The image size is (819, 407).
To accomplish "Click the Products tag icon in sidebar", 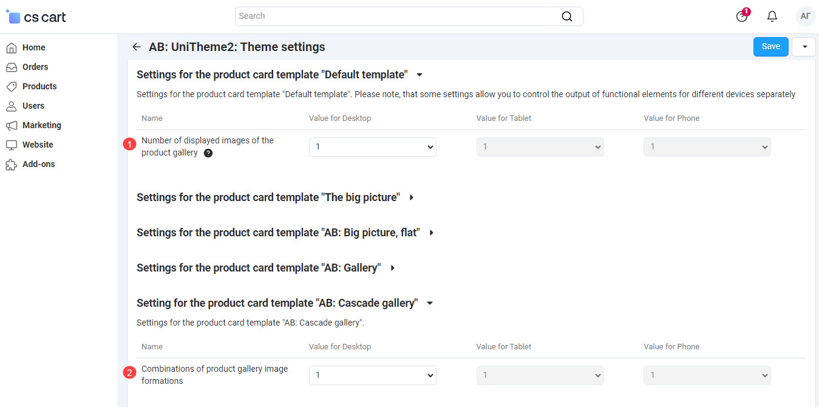I will coord(12,86).
